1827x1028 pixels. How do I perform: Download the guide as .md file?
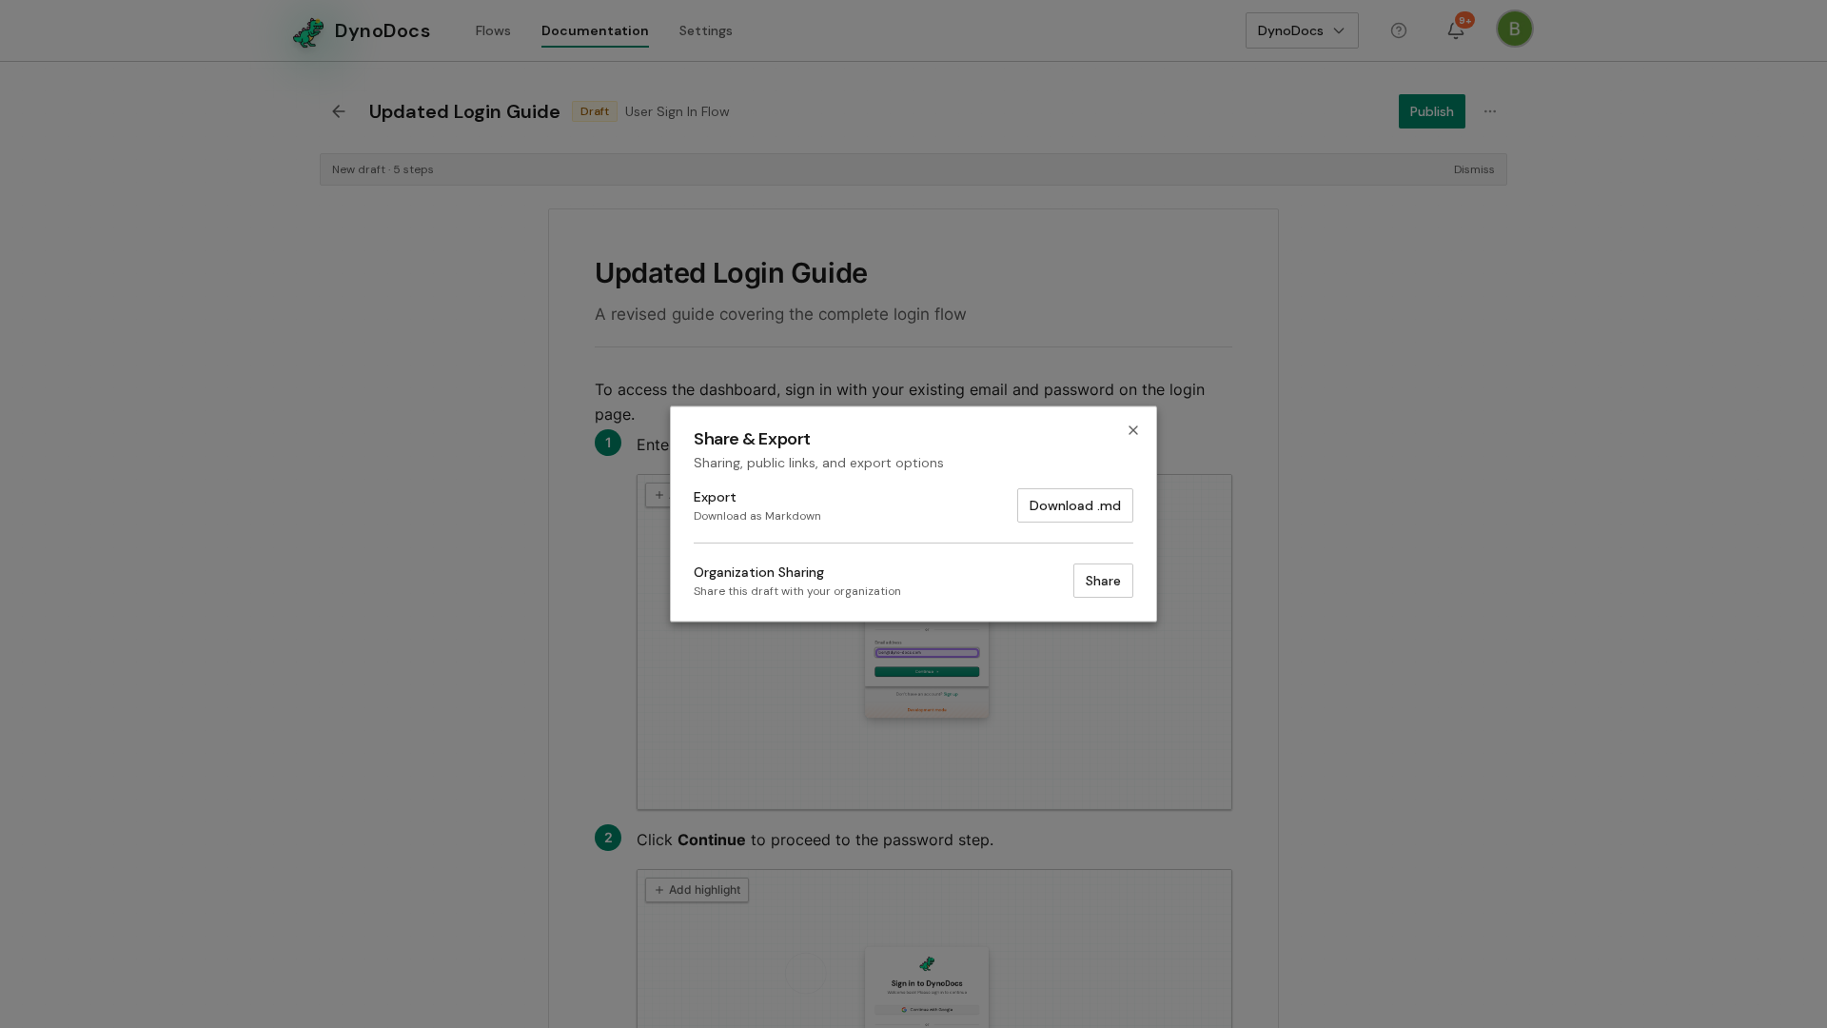point(1074,505)
